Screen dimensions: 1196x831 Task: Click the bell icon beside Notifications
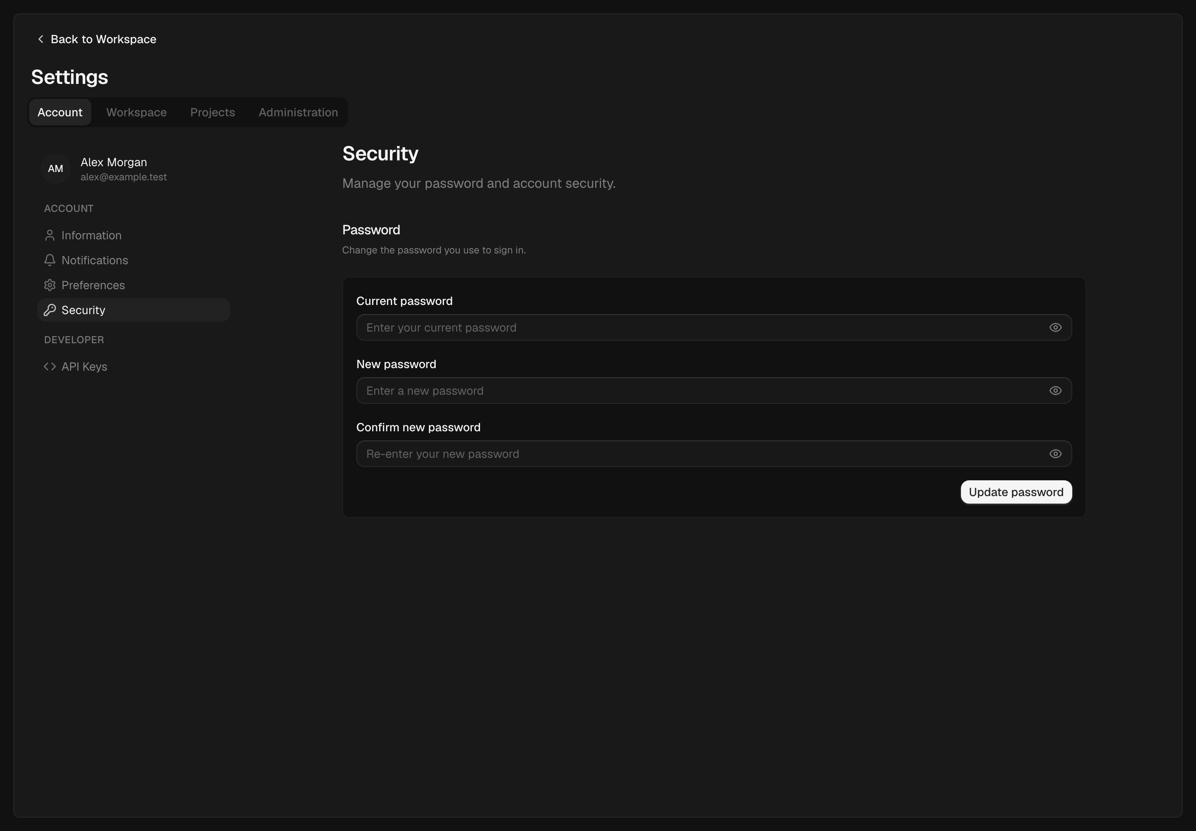49,261
